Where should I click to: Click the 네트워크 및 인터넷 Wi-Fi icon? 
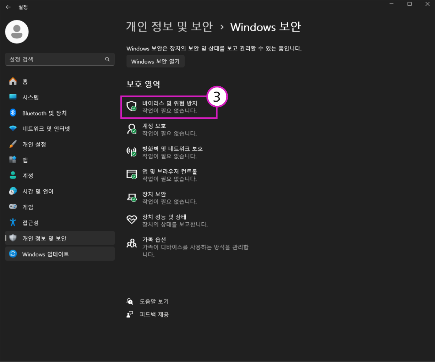(x=13, y=128)
